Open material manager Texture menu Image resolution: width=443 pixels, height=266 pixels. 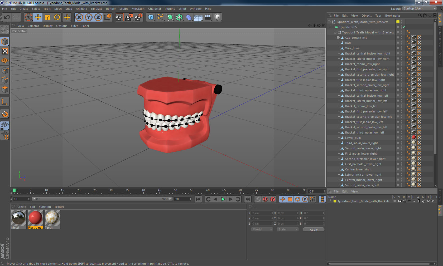(x=59, y=207)
